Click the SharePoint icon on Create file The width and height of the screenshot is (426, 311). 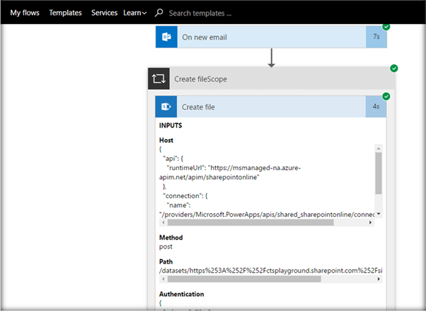[x=166, y=107]
